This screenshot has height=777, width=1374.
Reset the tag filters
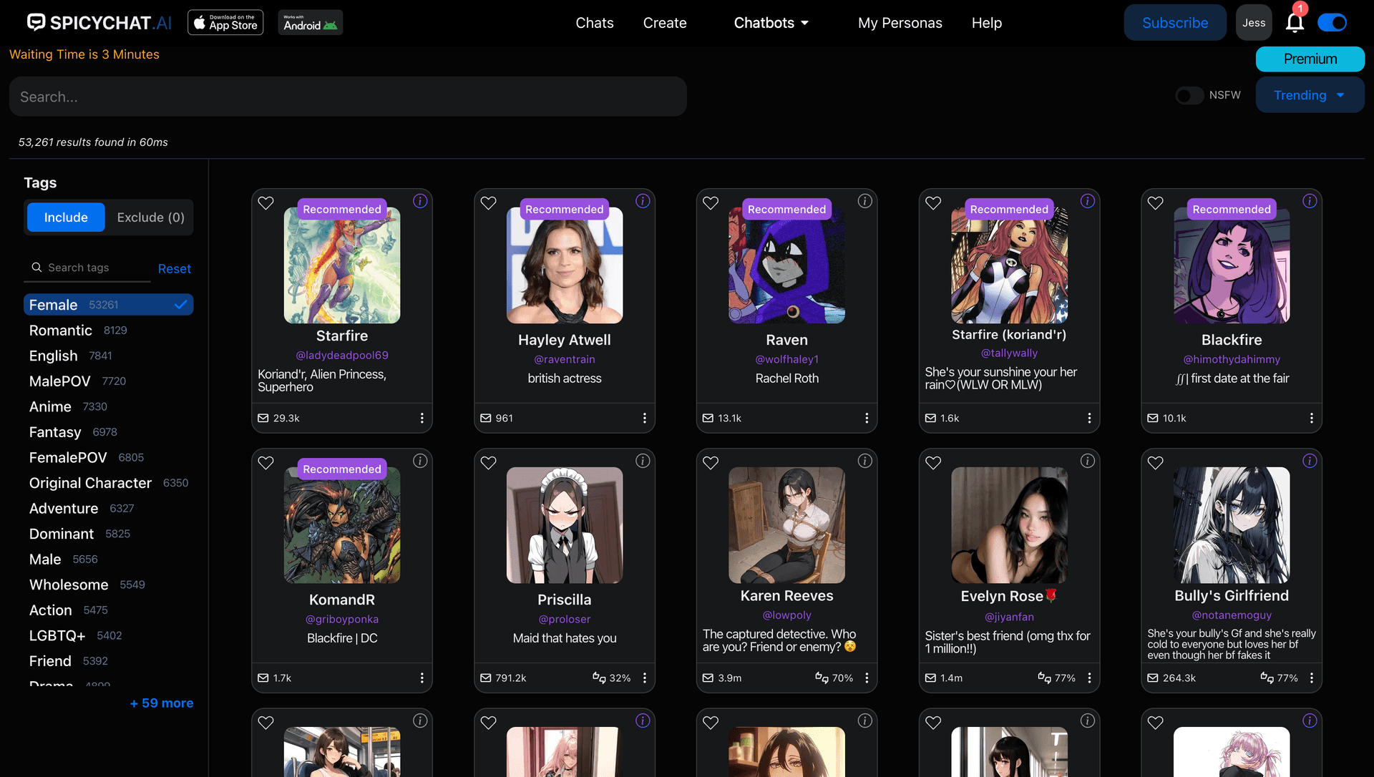coord(174,269)
